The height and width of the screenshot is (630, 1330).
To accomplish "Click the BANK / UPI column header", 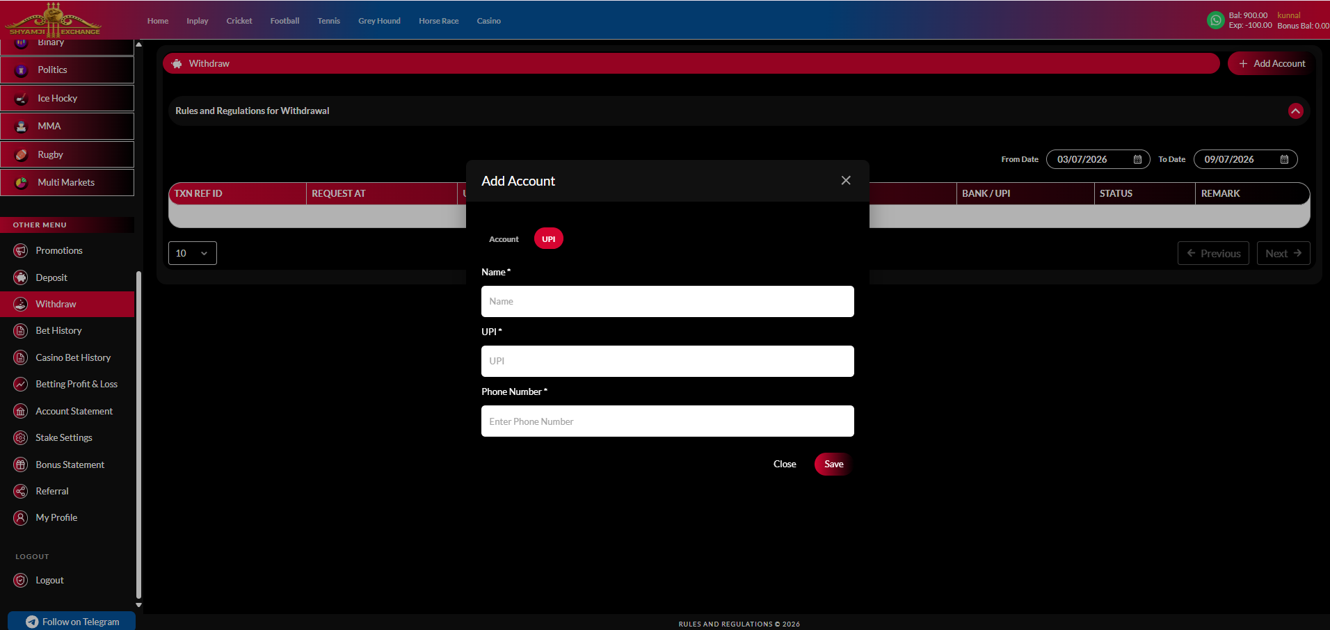I will click(1025, 193).
